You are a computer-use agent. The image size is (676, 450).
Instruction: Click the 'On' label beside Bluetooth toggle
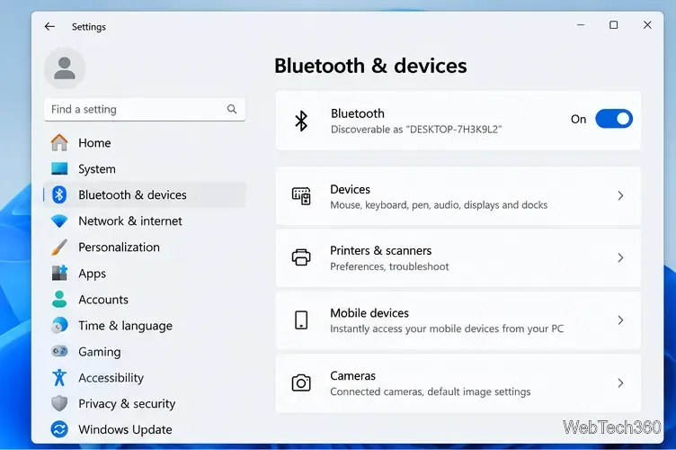point(579,119)
